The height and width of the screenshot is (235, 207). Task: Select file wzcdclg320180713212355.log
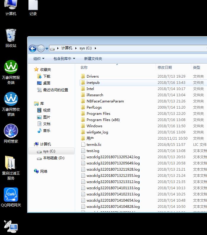pyautogui.click(x=113, y=175)
